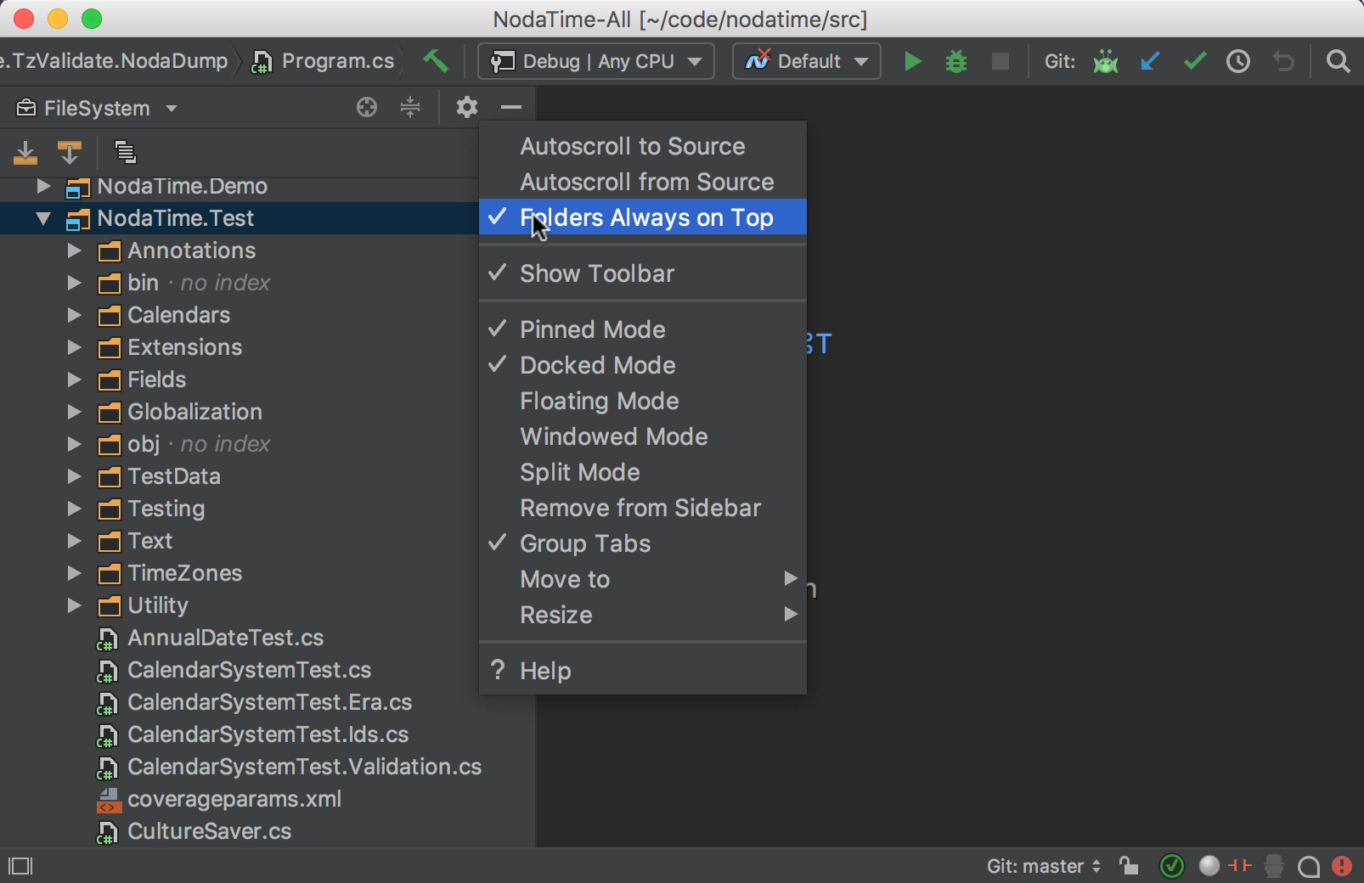
Task: Click the green circled check status icon
Action: click(x=1172, y=865)
